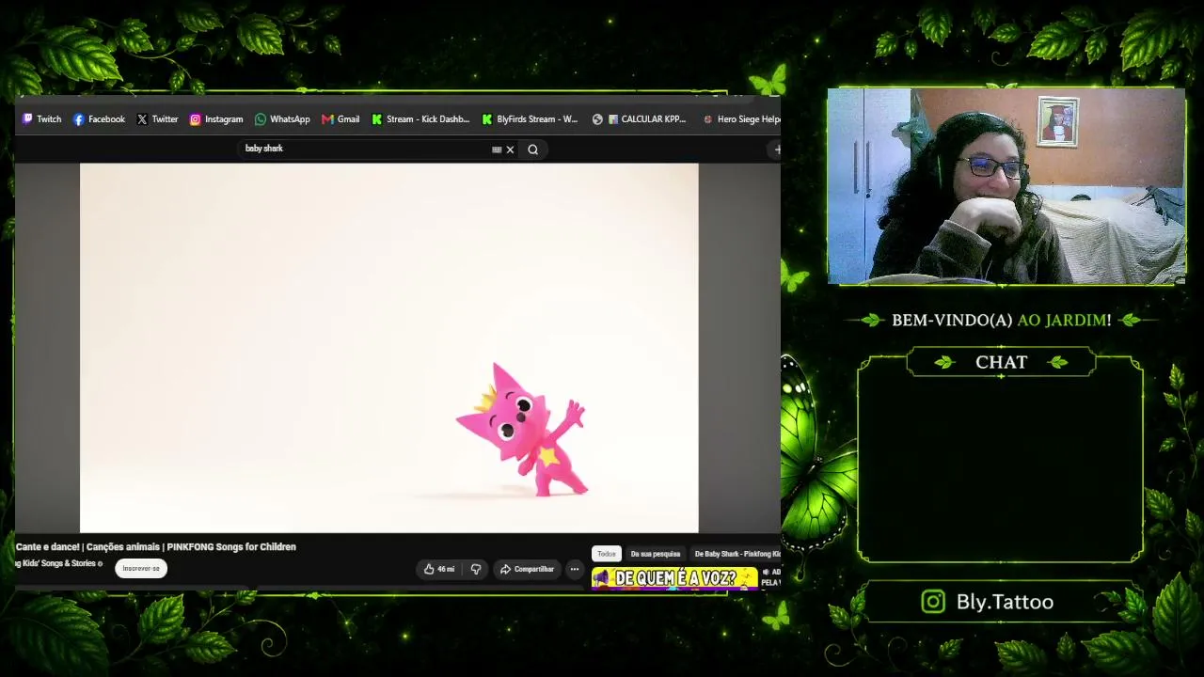Open the Facebook bookmark
1204x677 pixels.
[x=99, y=119]
